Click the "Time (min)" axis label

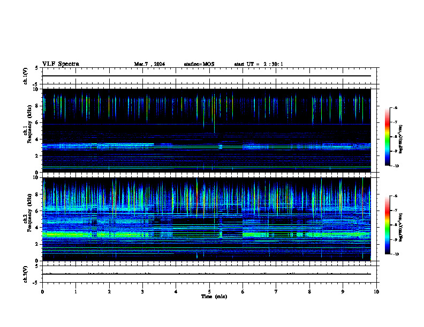[x=214, y=297]
